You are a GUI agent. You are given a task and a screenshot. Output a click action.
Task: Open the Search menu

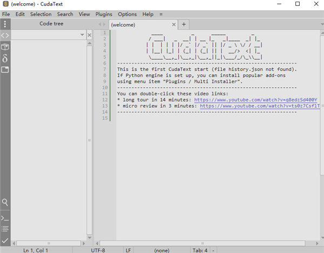click(x=65, y=14)
